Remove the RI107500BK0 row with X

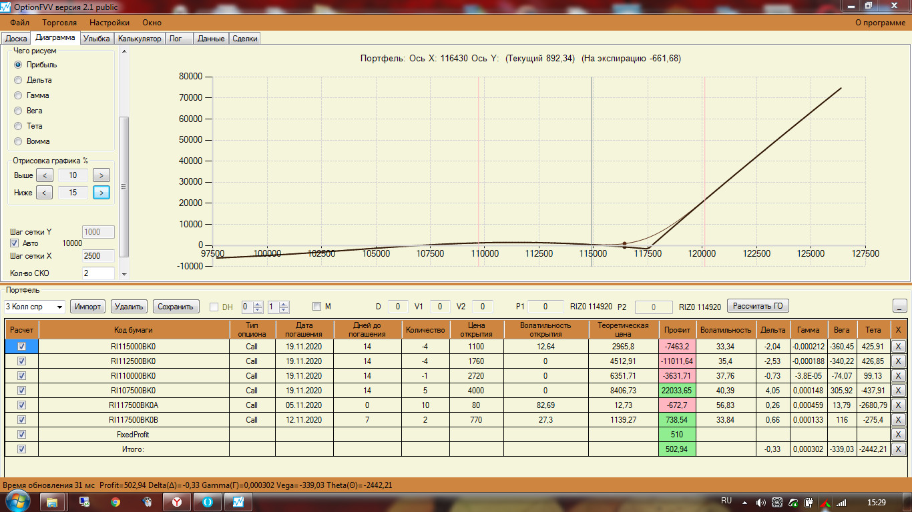coord(898,390)
